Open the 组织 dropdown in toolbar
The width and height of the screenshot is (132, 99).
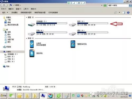5,12
